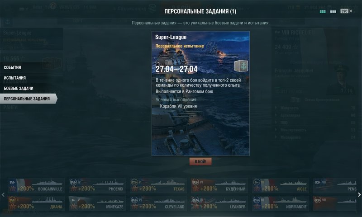Open the Испытания section
The height and width of the screenshot is (217, 362).
(15, 78)
